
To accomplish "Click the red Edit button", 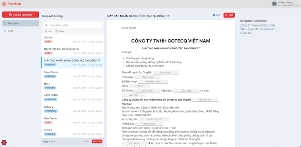I will [229, 15].
